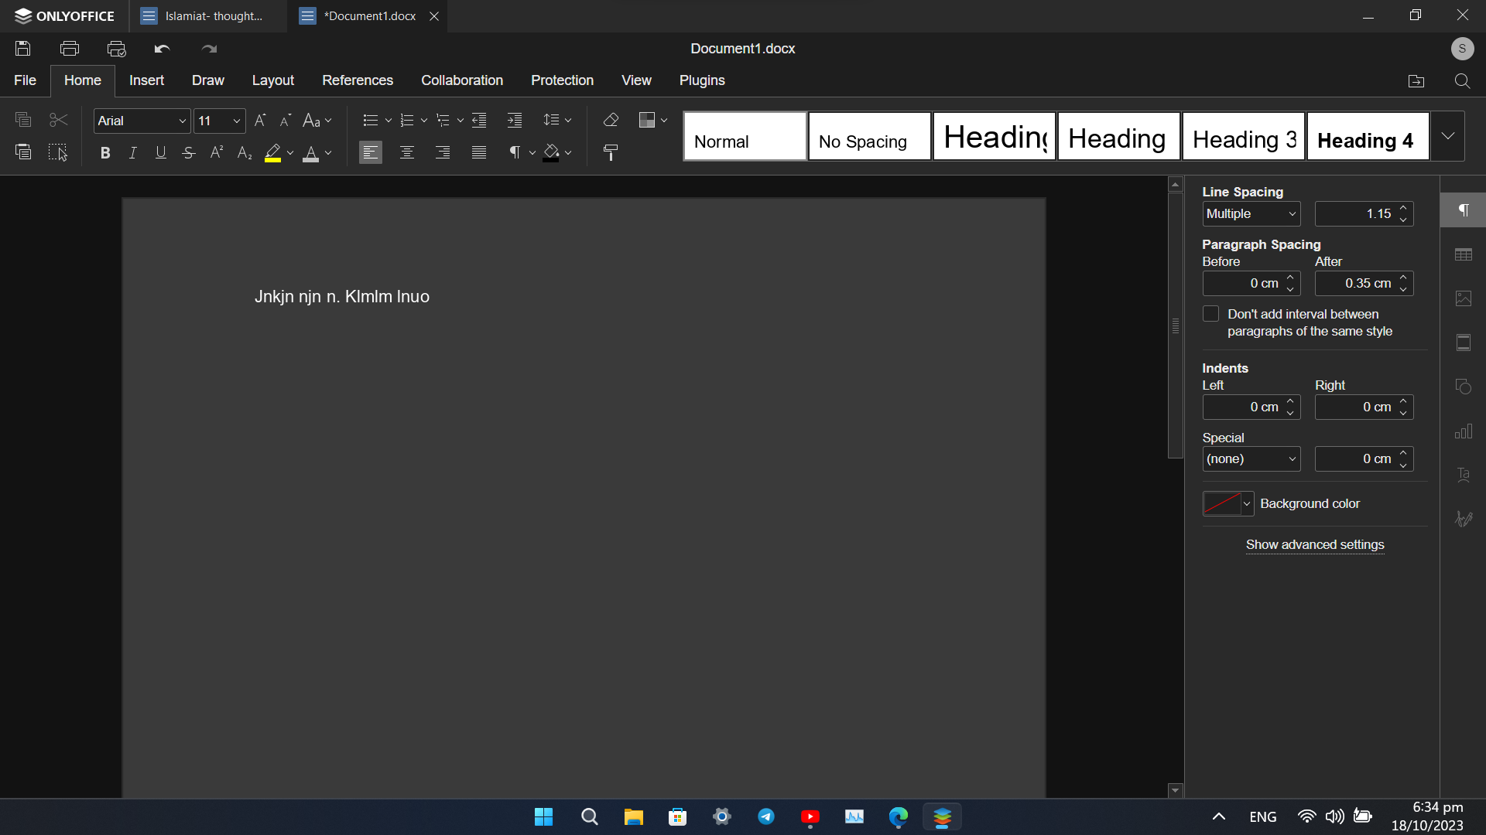Click the Line Spacing 1.15 value field

coord(1364,214)
